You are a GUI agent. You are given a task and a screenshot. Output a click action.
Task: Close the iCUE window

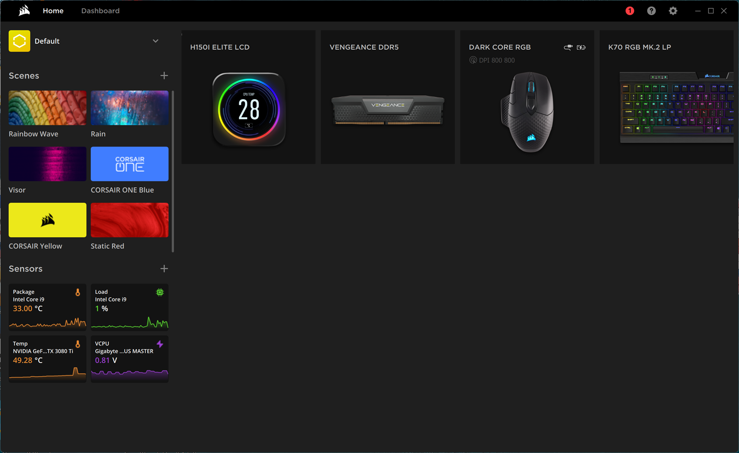pyautogui.click(x=724, y=11)
